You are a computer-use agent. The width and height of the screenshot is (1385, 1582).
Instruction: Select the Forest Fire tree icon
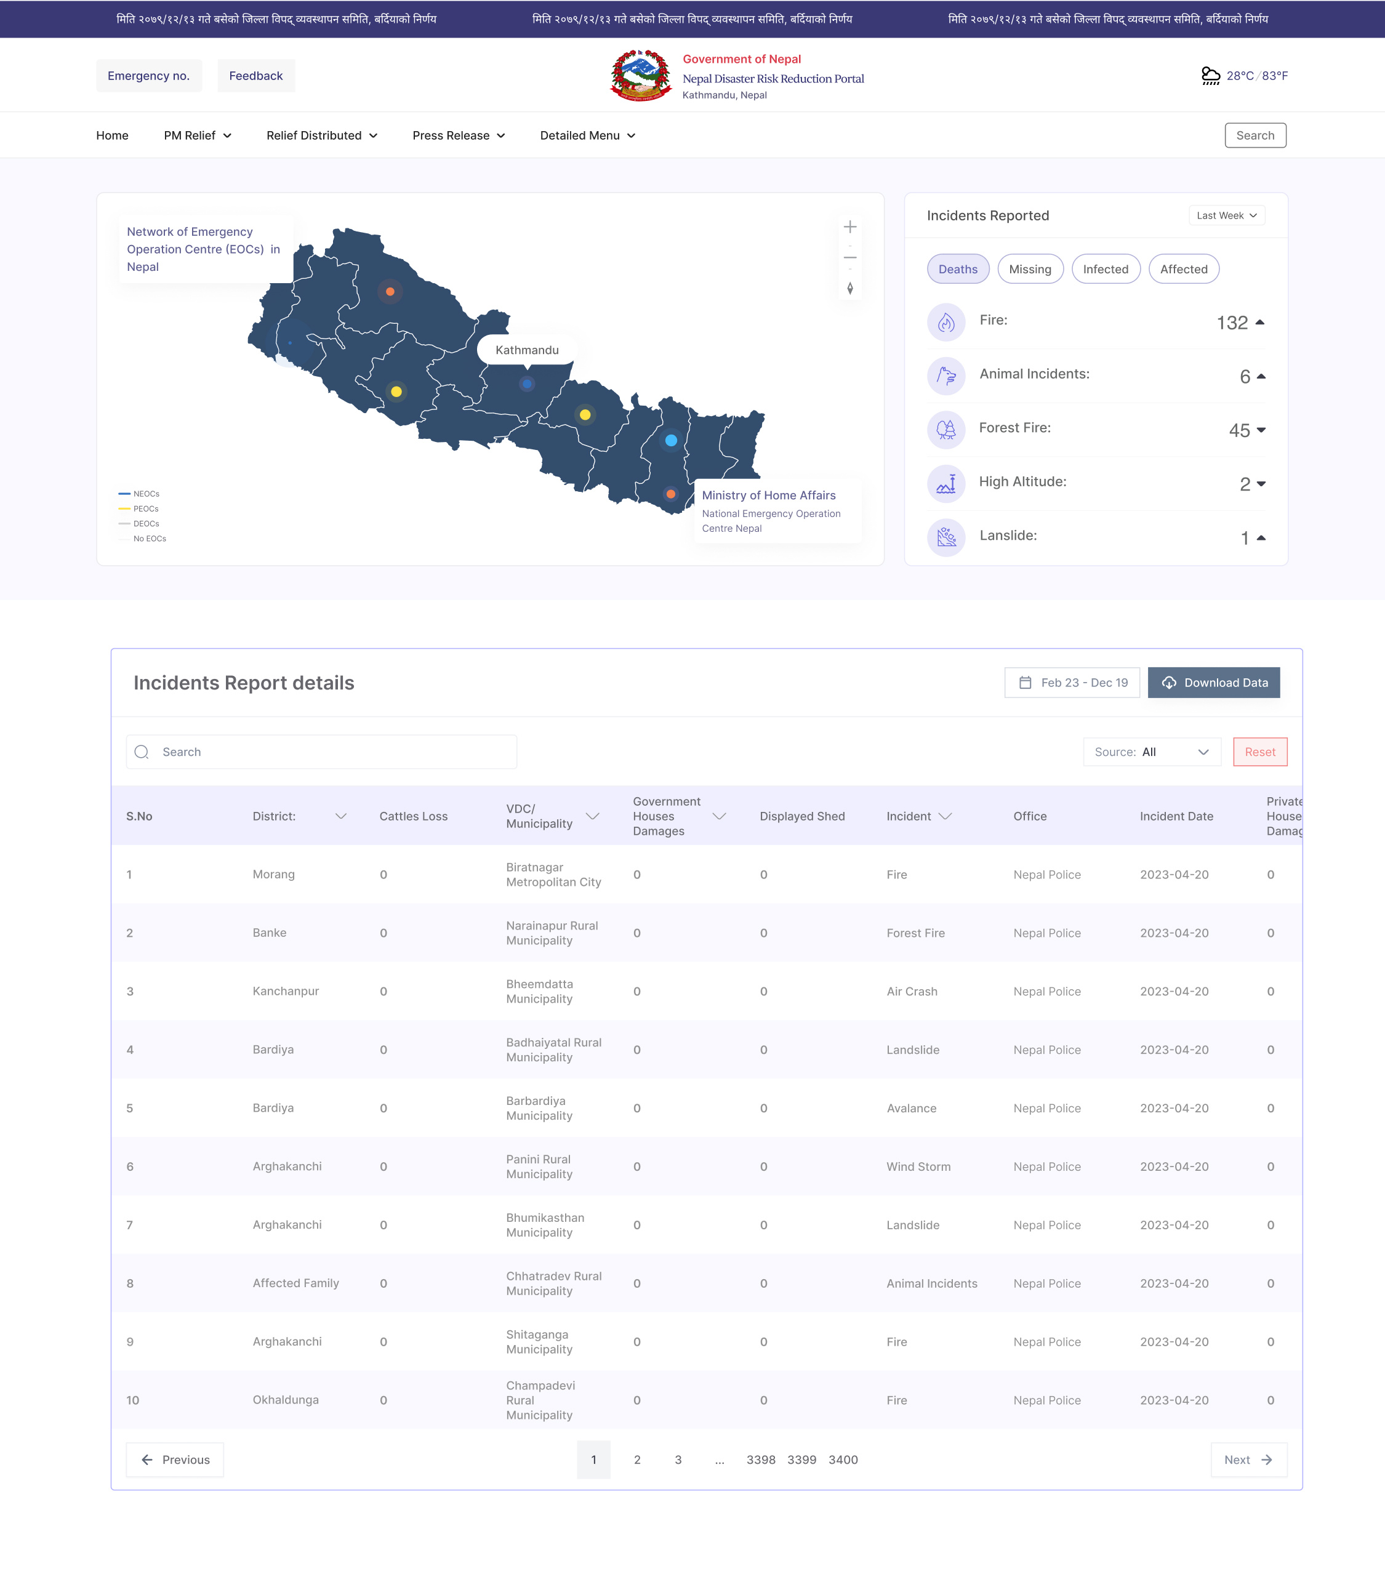946,430
